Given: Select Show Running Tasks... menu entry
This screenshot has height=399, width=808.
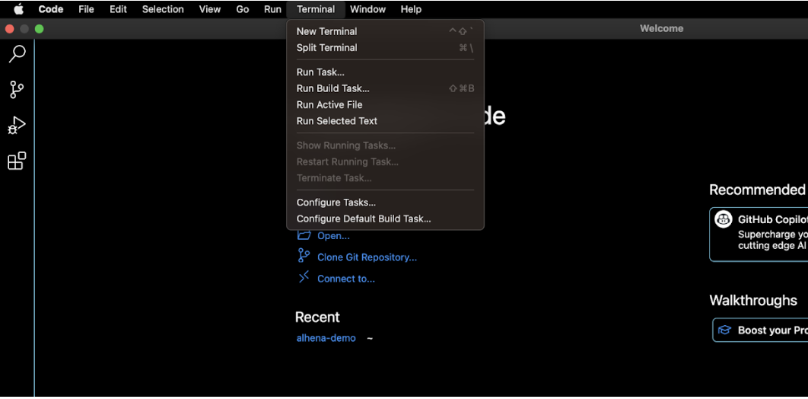Looking at the screenshot, I should pyautogui.click(x=385, y=145).
